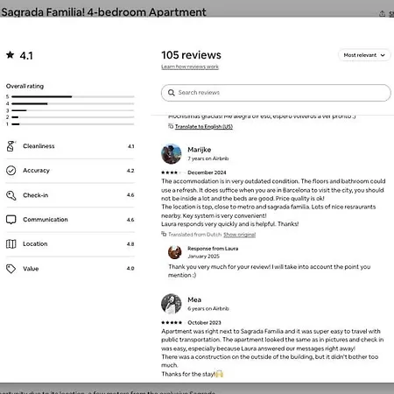Viewport: 394px width, 394px height.
Task: Open the Most relevant sort dropdown
Action: tap(364, 55)
